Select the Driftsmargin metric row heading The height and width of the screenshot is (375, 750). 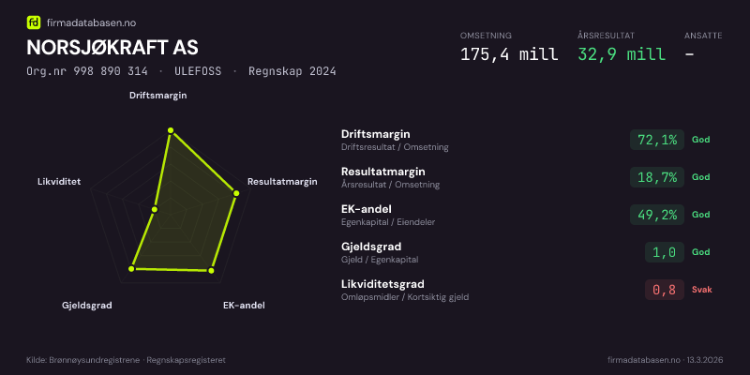click(x=376, y=134)
